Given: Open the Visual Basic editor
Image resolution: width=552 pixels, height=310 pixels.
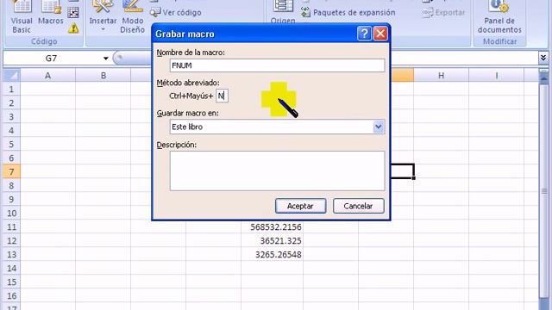Looking at the screenshot, I should [22, 17].
